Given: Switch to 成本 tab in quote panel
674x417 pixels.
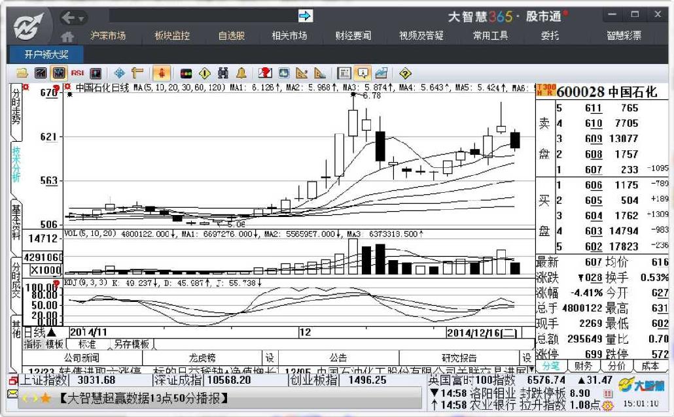Looking at the screenshot, I should point(650,366).
